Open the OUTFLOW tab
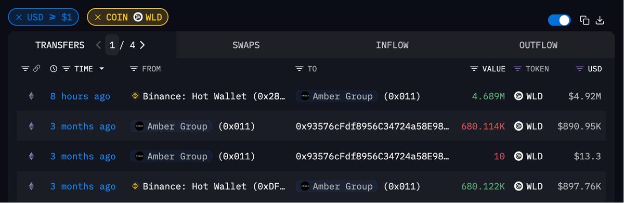The image size is (624, 203). [538, 45]
